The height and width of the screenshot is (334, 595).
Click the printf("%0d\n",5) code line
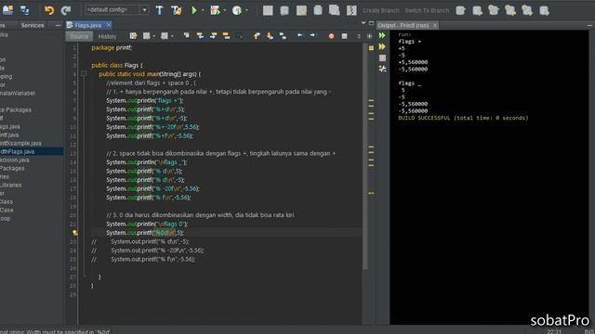coord(145,233)
